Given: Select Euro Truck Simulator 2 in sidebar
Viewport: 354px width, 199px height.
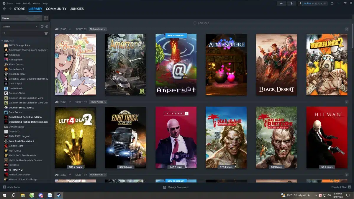Looking at the screenshot, I should (x=21, y=141).
